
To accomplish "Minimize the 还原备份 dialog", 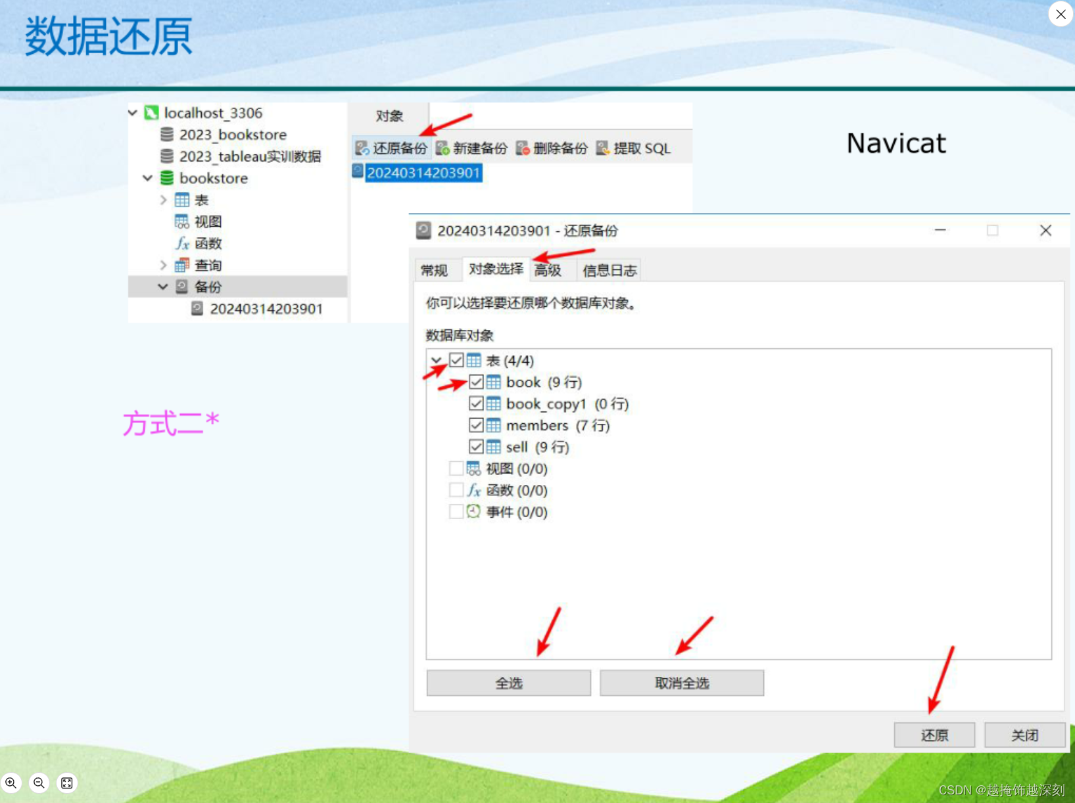I will [940, 231].
